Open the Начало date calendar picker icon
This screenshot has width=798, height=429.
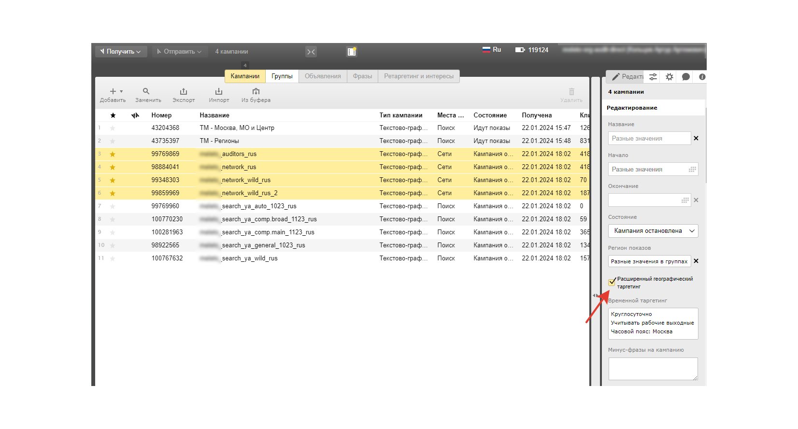(x=692, y=170)
